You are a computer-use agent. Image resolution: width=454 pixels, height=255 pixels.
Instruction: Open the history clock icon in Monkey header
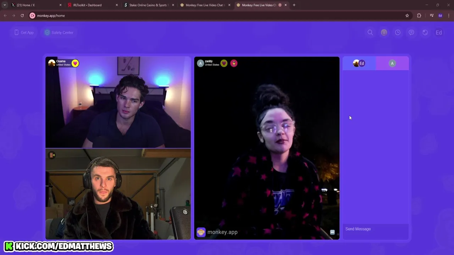click(398, 33)
